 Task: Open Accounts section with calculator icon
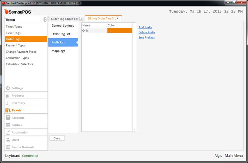tap(8, 118)
